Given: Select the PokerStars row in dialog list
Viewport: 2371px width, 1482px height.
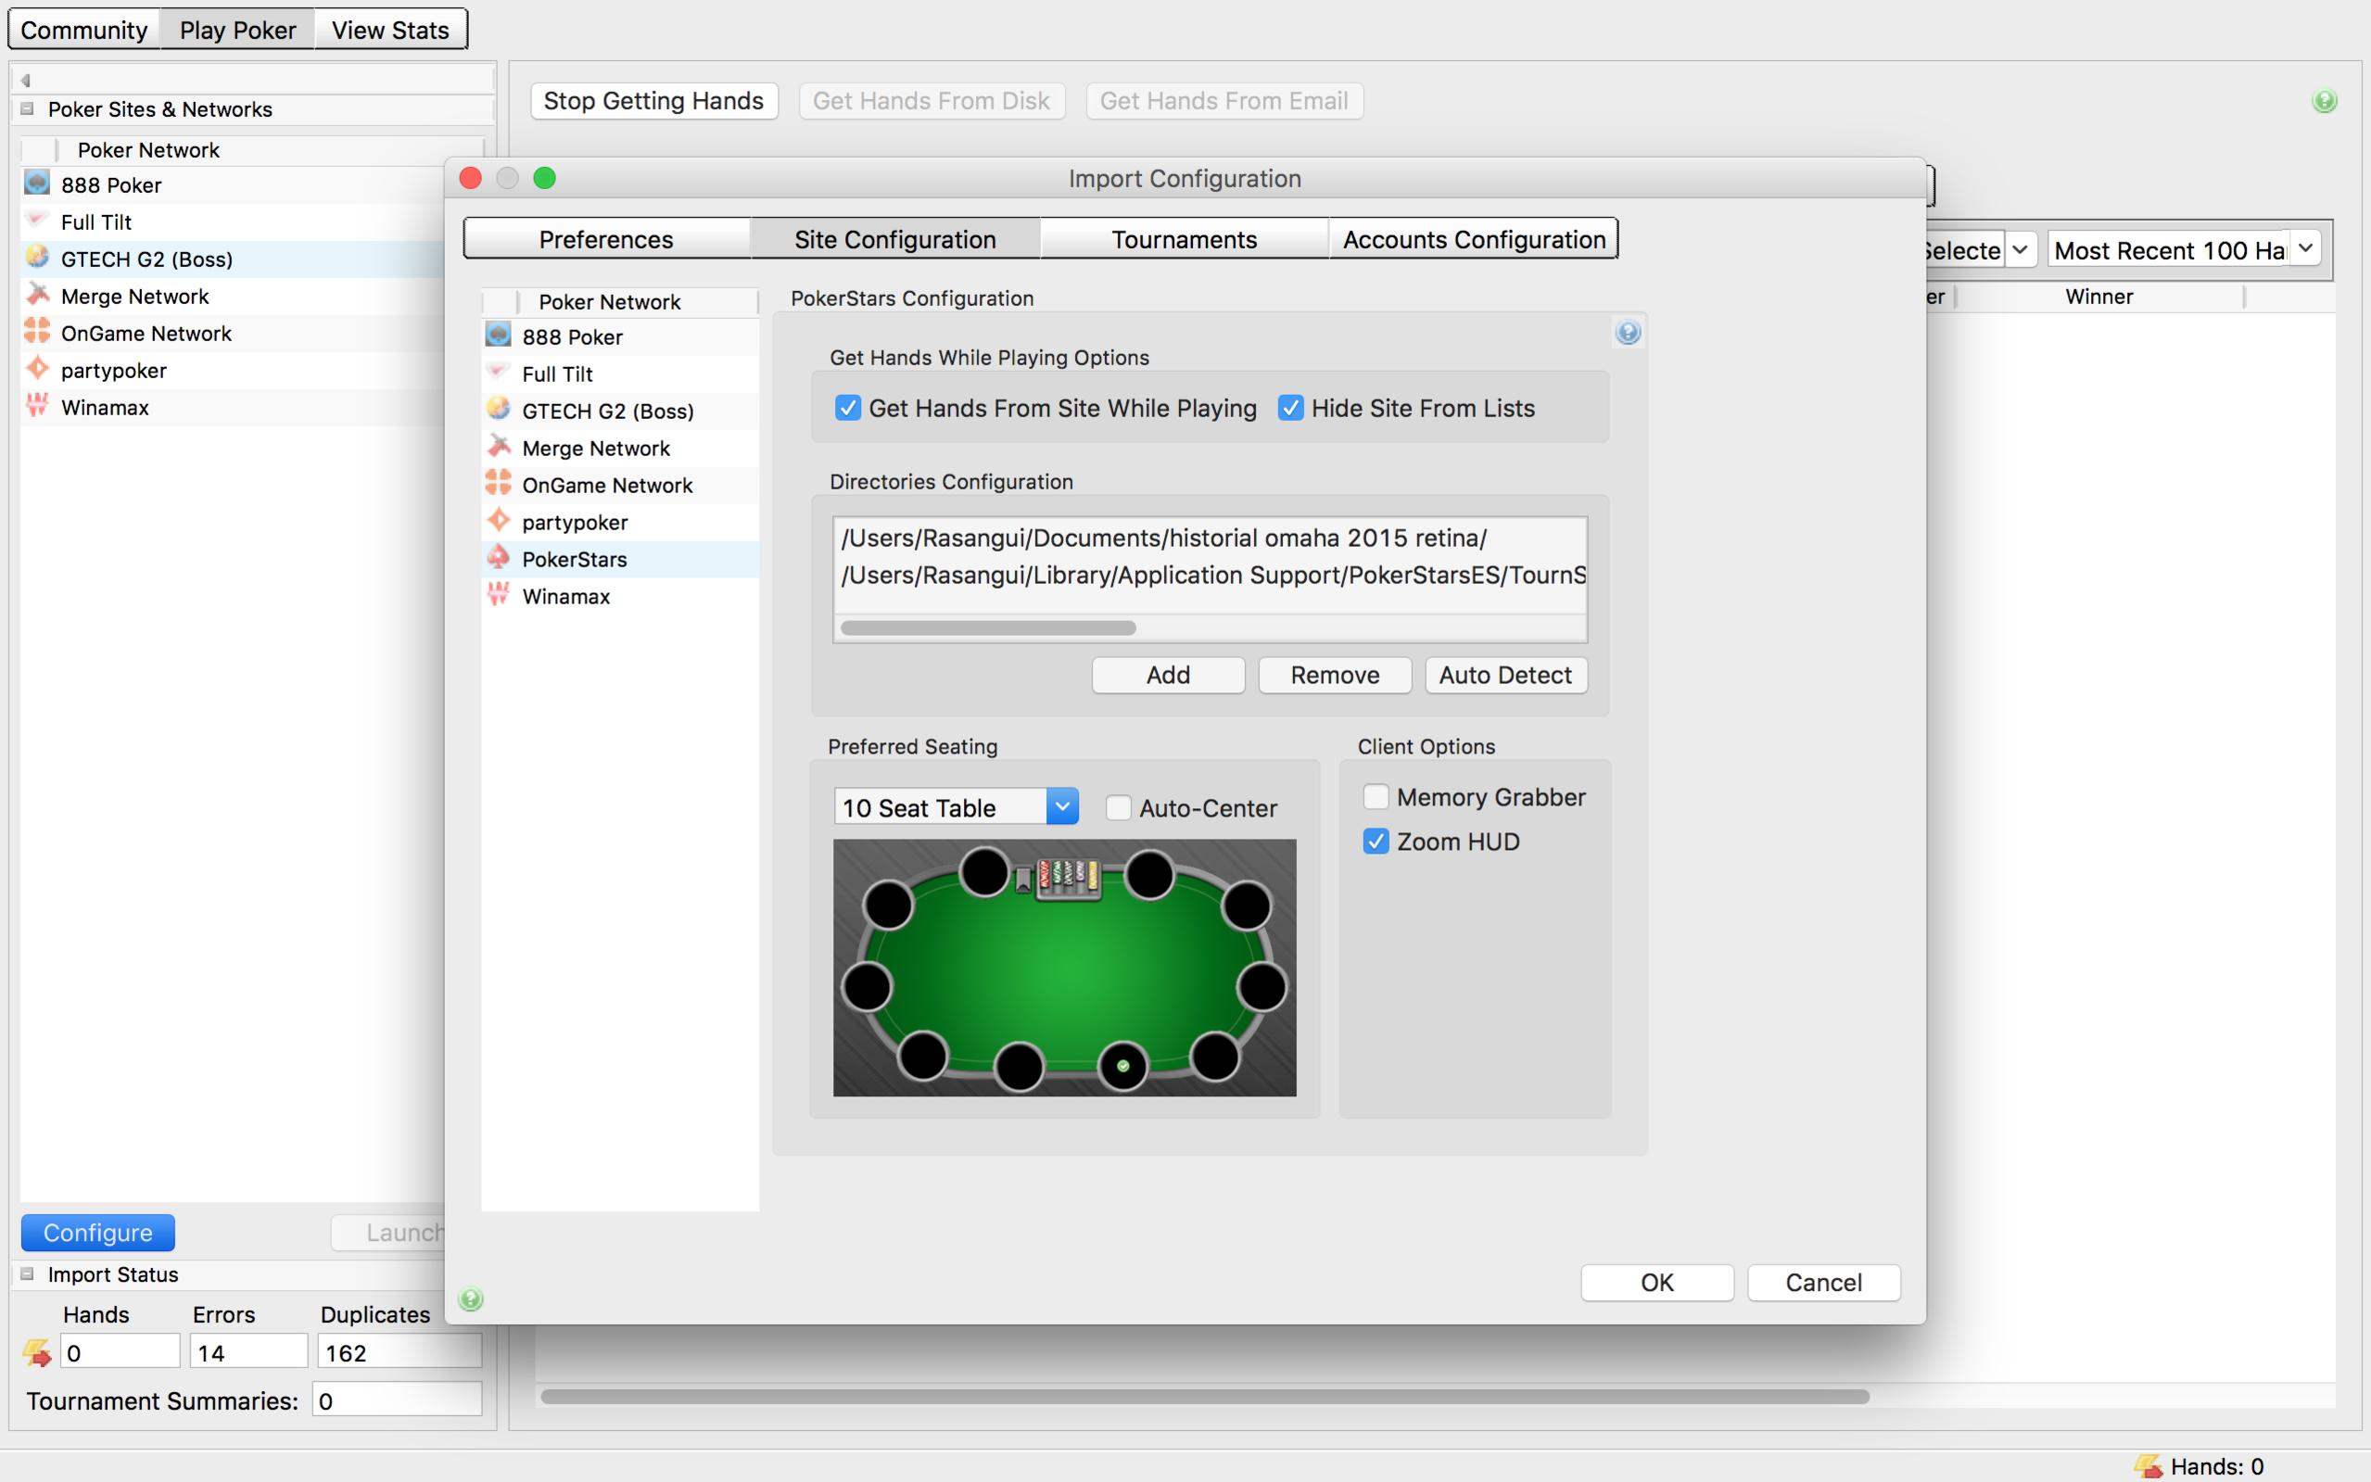Looking at the screenshot, I should click(x=620, y=559).
